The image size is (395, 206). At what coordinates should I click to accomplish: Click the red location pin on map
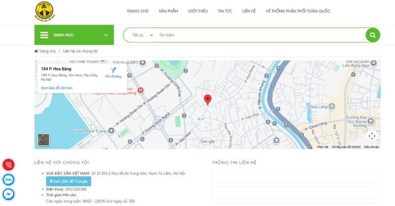click(x=207, y=100)
